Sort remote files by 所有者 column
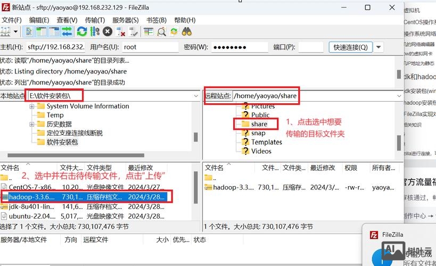The height and width of the screenshot is (266, 436). (384, 168)
